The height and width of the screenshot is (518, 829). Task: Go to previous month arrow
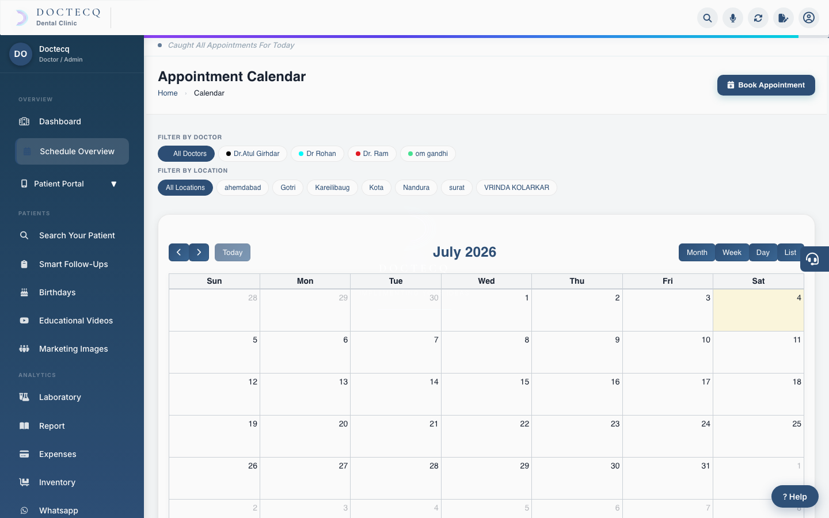(178, 252)
